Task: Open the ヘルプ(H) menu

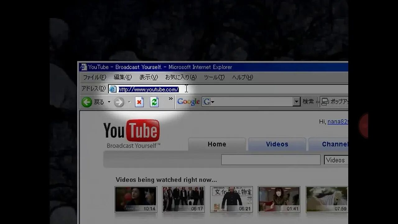Action: pos(243,77)
